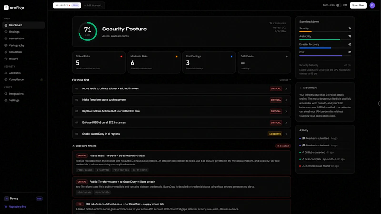The height and width of the screenshot is (214, 381).
Task: Open the Critical Risks card
Action: pos(99,62)
